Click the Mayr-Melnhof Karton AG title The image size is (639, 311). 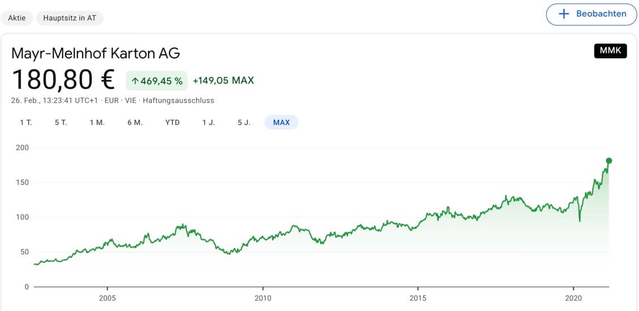pos(96,54)
